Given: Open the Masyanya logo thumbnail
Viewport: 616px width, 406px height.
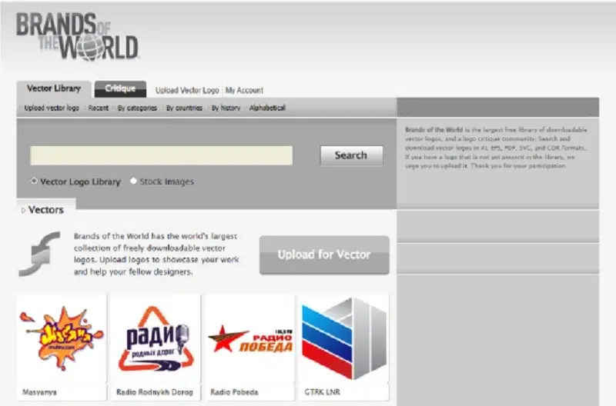Looking at the screenshot, I should [62, 338].
